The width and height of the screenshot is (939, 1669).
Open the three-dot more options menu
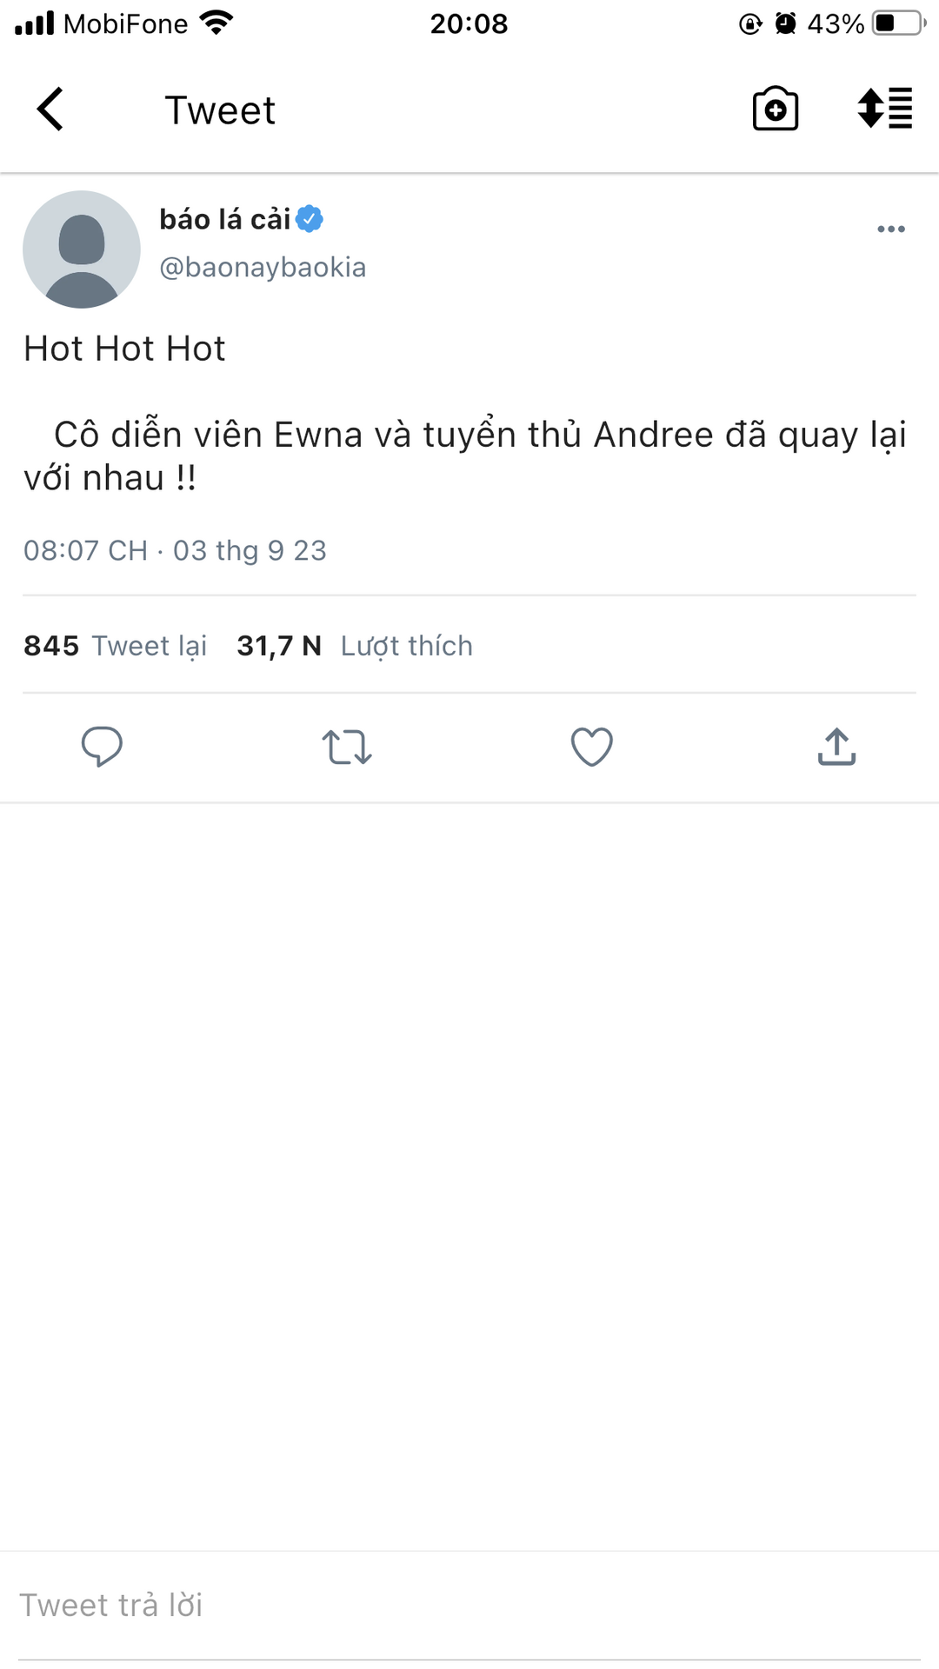891,229
